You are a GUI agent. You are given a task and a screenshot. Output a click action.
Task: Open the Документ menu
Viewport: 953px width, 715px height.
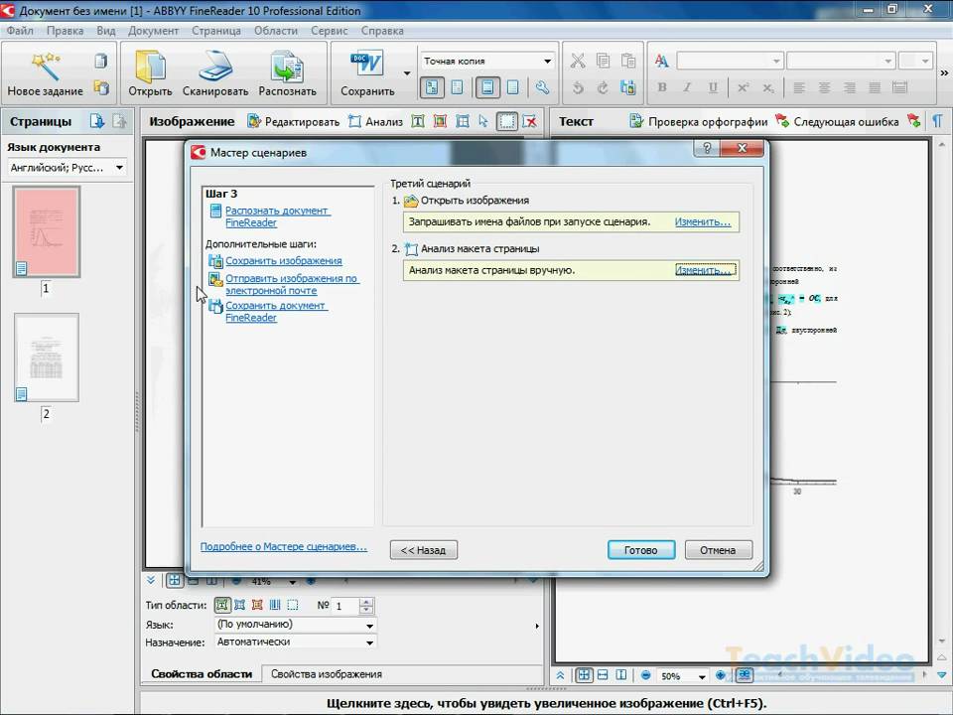(153, 31)
